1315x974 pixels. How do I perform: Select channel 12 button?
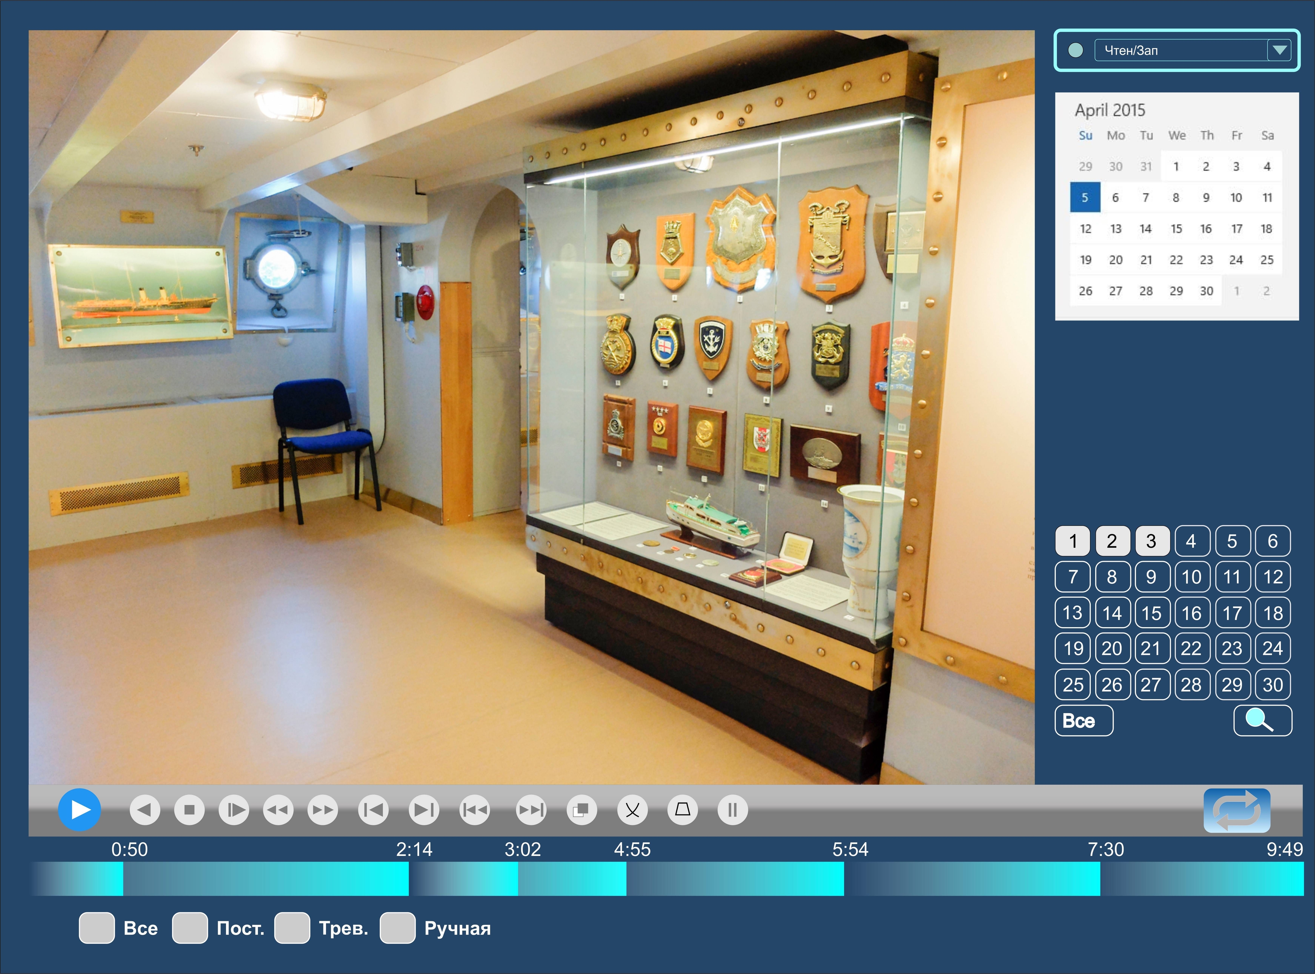pos(1273,577)
